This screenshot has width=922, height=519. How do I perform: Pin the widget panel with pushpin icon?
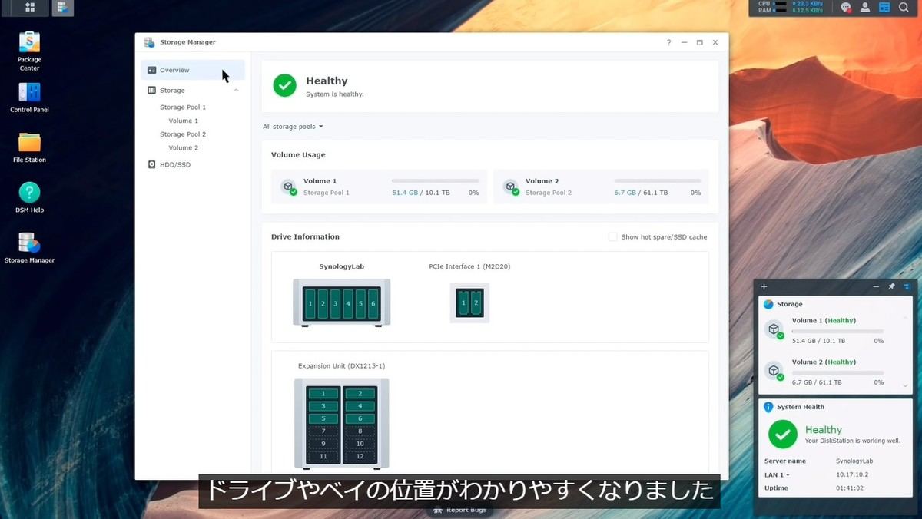click(x=891, y=286)
